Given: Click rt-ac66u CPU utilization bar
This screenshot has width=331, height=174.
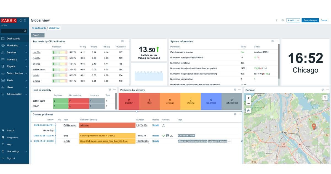Looking at the screenshot, I should (60, 52).
